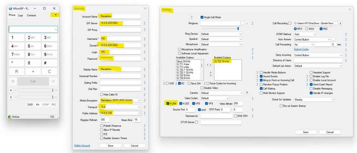This screenshot has height=153, width=357.
Task: Switch to the Contacts tab
Action: click(x=31, y=15)
